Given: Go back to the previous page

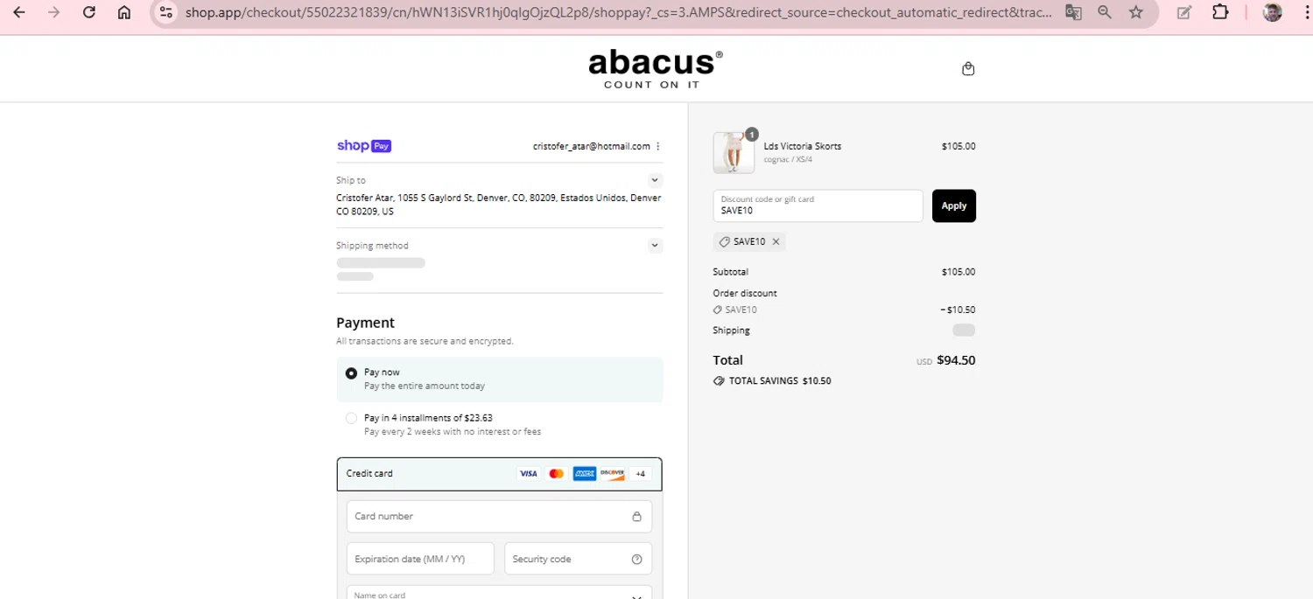Looking at the screenshot, I should click(x=19, y=12).
